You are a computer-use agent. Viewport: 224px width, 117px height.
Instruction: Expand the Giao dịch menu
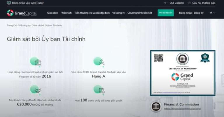click(52, 13)
